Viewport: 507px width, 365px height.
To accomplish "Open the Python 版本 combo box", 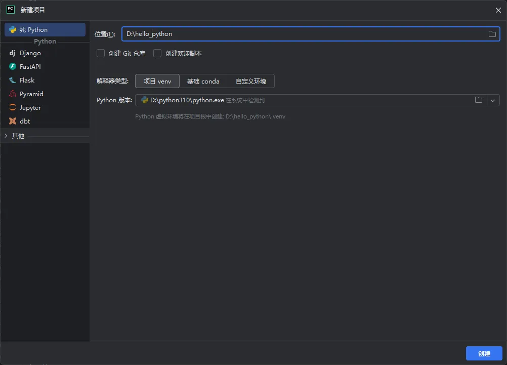I will pyautogui.click(x=317, y=100).
